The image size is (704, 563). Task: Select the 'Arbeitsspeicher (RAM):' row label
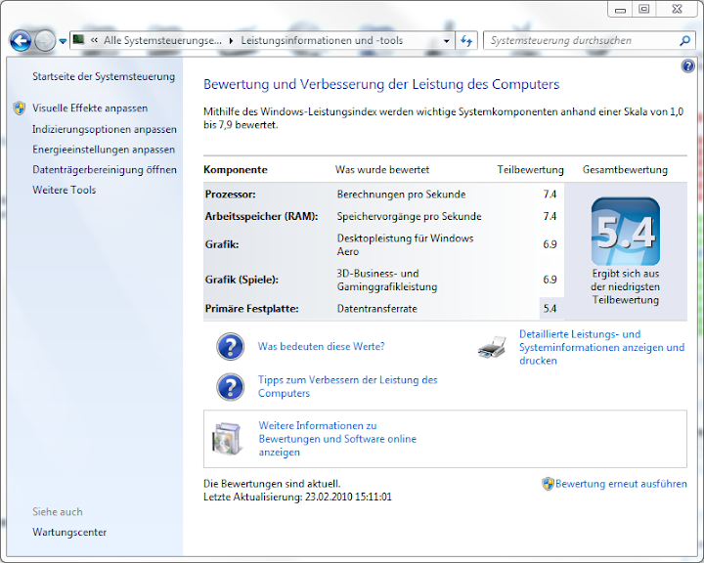261,216
